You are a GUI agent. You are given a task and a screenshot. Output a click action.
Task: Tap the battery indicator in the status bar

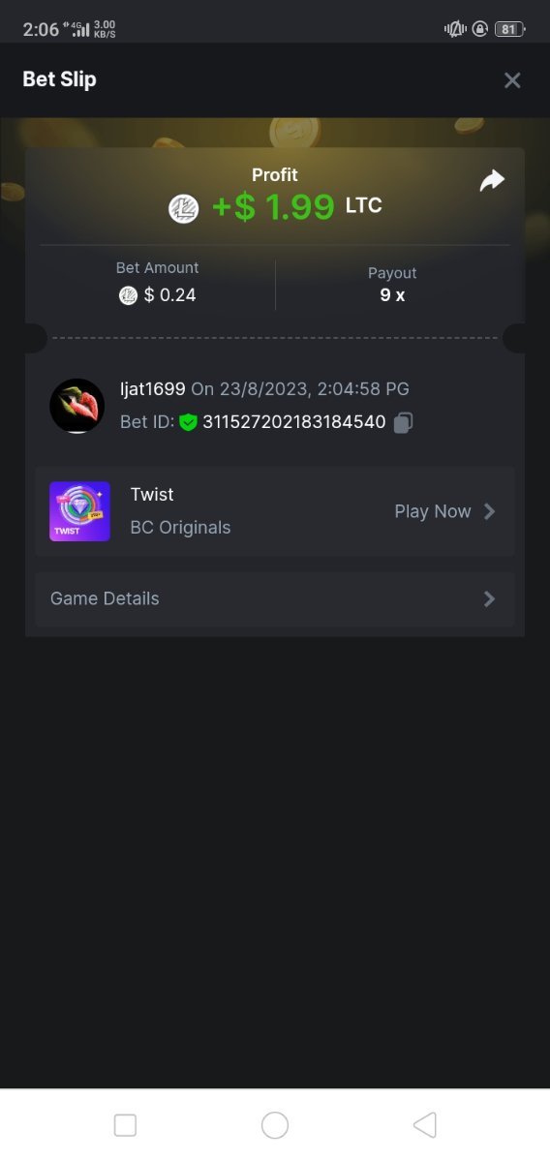508,29
